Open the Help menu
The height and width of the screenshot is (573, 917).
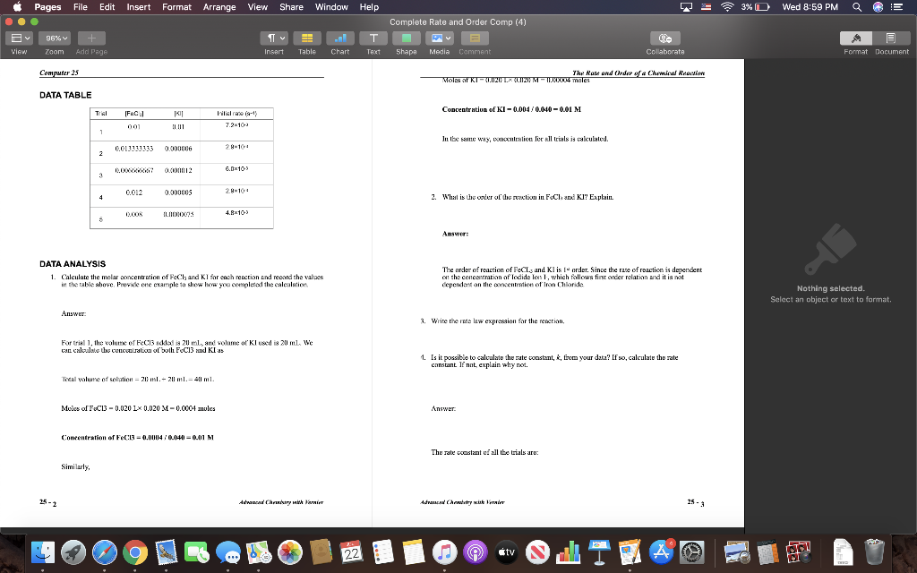coord(368,6)
